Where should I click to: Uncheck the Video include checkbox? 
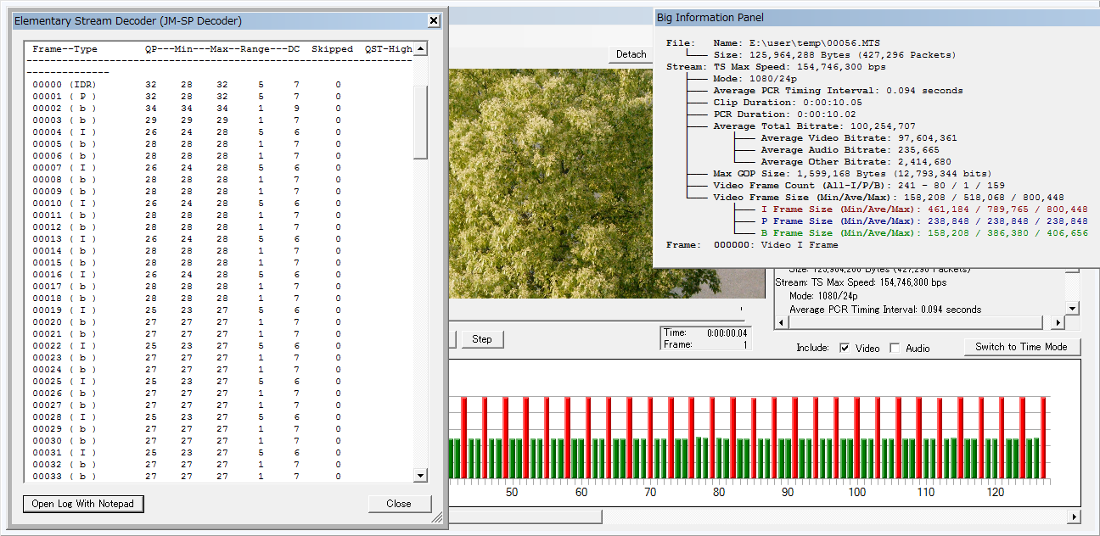click(845, 348)
